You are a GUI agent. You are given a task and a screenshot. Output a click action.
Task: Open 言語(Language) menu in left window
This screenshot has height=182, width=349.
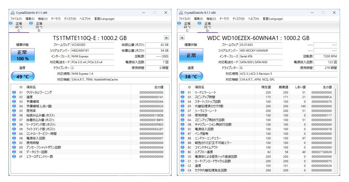104,19
